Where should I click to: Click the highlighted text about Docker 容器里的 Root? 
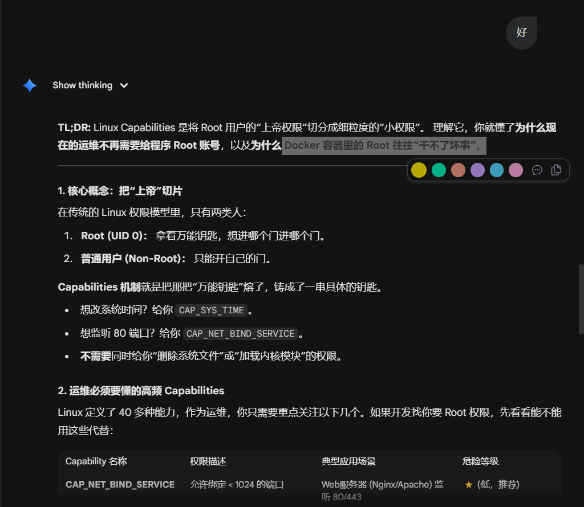click(x=383, y=146)
